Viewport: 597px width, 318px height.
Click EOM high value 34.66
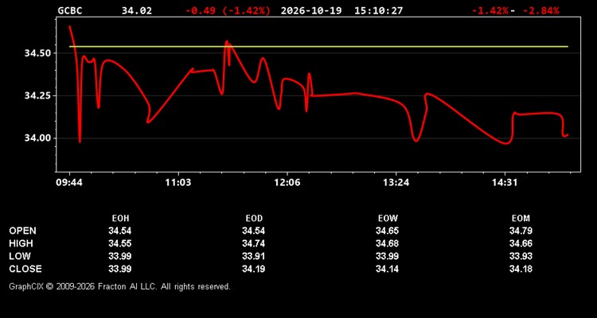point(521,243)
